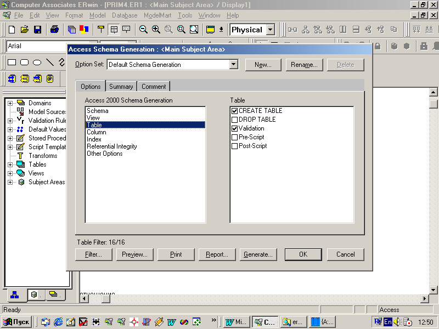Select the ellipse drawing tool
This screenshot has height=329, width=439.
[37, 62]
